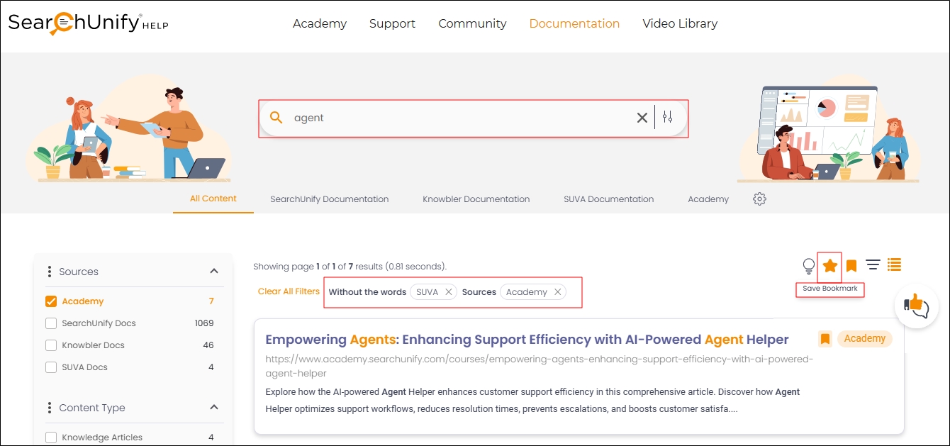
Task: Click the Clear All Filters link
Action: point(289,291)
